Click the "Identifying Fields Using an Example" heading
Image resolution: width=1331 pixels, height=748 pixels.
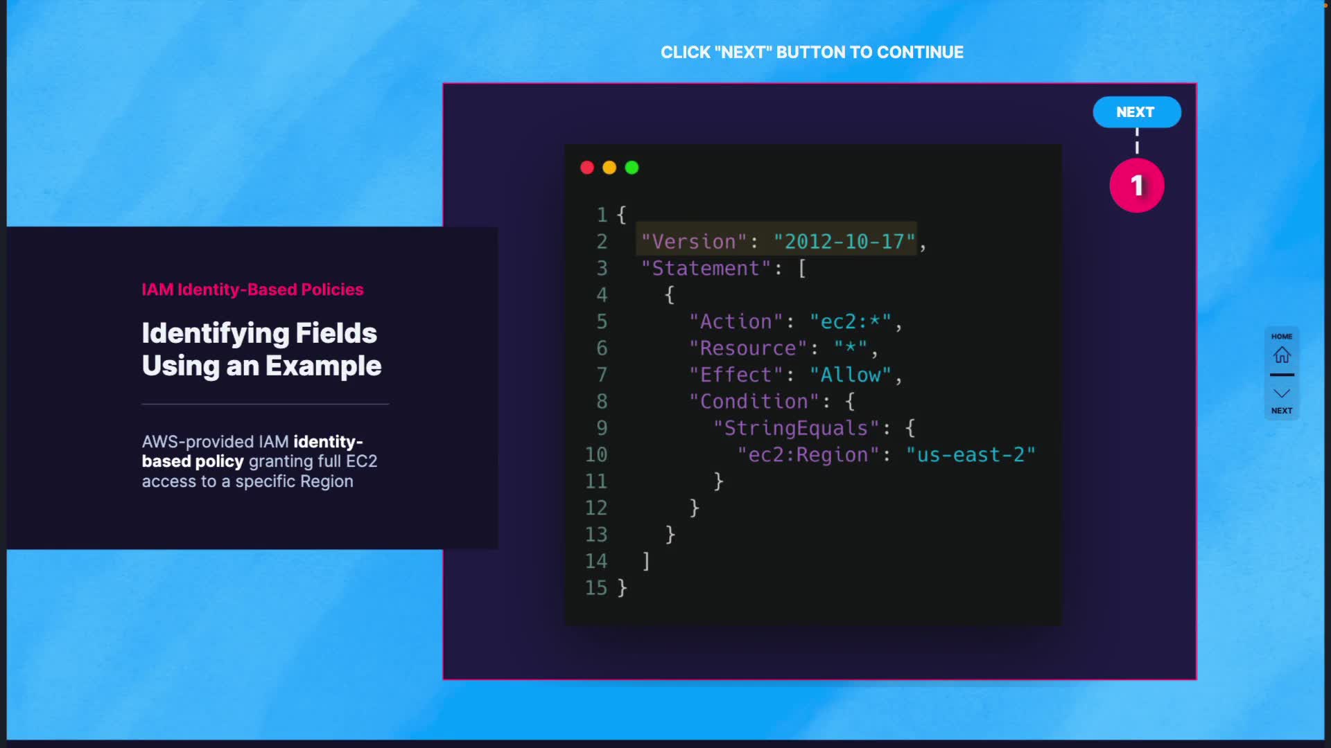261,349
